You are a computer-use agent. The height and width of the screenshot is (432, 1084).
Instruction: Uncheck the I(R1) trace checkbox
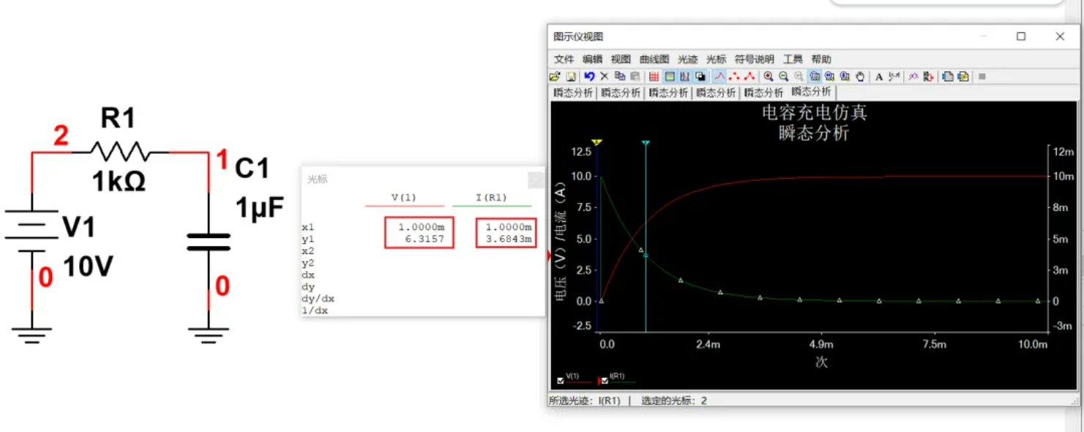[605, 381]
